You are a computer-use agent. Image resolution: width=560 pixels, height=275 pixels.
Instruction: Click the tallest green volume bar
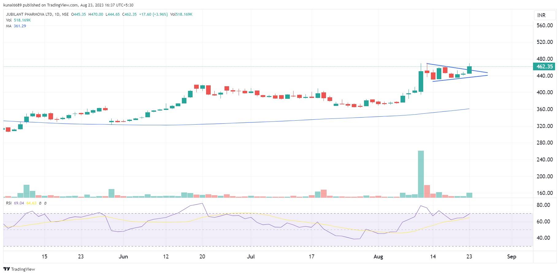(x=421, y=173)
